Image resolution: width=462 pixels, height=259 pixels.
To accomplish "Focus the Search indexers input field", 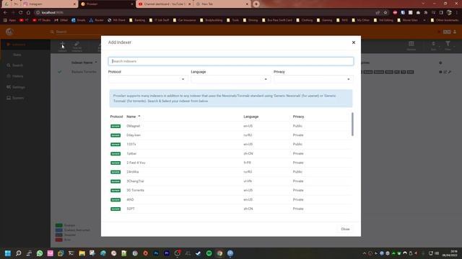I will pyautogui.click(x=231, y=61).
